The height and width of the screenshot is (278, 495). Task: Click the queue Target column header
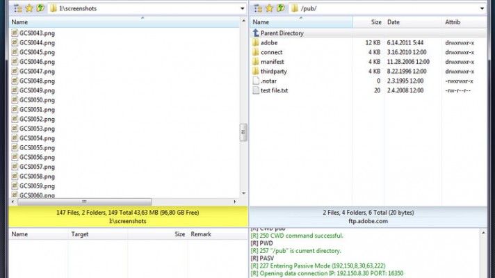click(x=98, y=234)
